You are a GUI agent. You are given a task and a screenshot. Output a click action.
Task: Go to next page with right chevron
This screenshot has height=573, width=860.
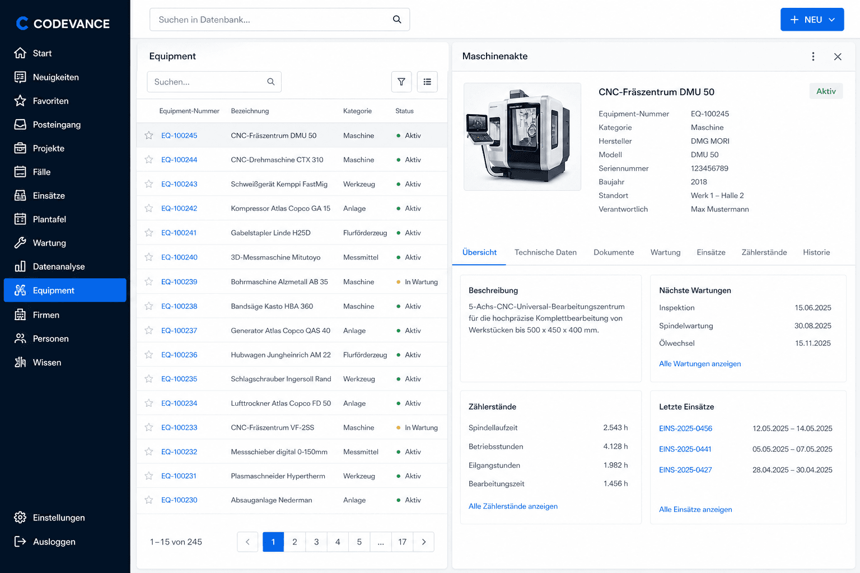coord(424,542)
